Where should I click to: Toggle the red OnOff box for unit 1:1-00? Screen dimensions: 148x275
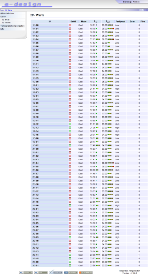click(x=70, y=25)
